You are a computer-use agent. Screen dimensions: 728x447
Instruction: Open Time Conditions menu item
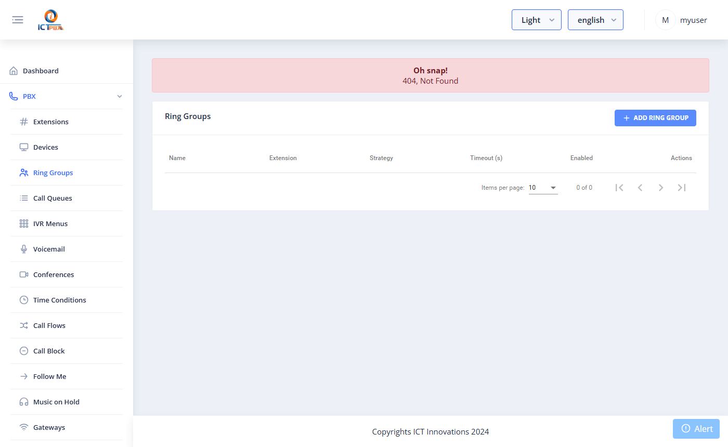(67, 300)
